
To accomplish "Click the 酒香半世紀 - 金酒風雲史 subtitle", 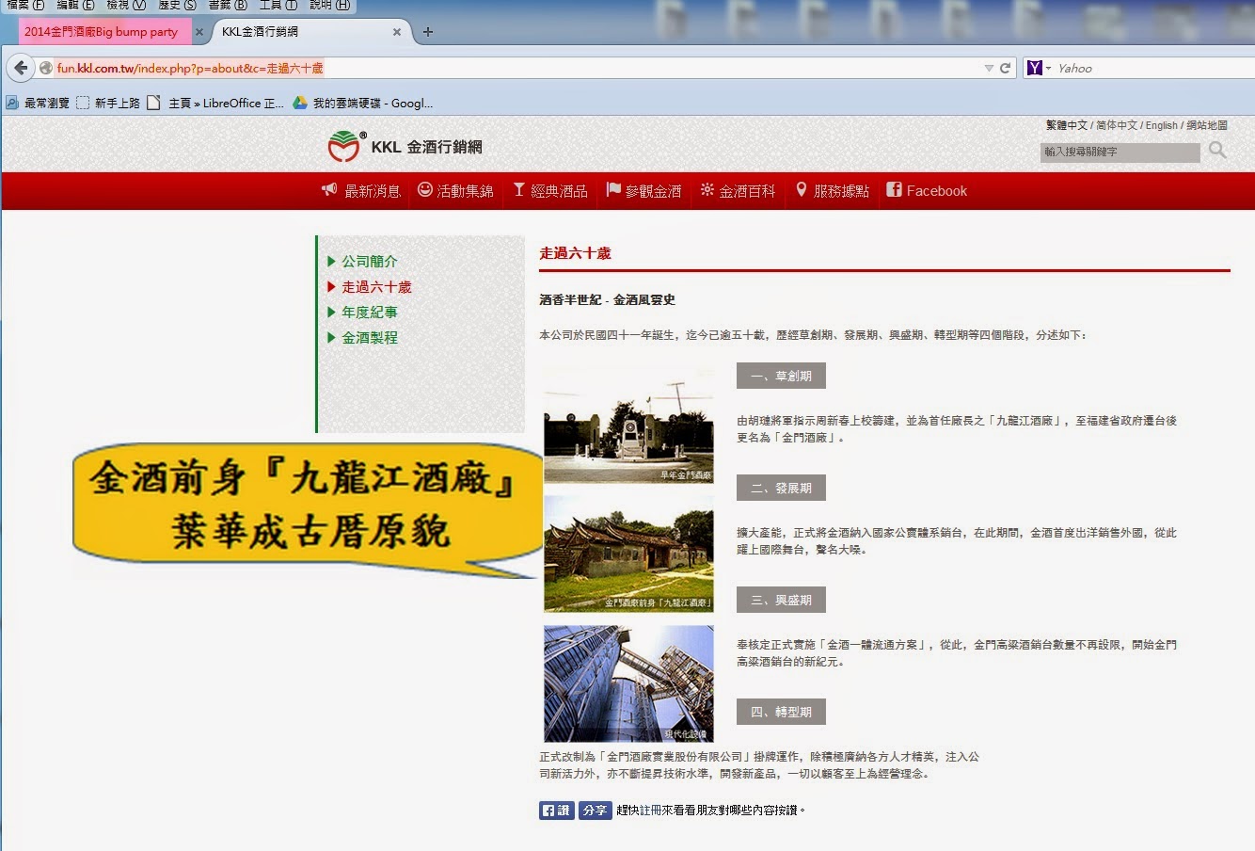I will click(x=607, y=299).
